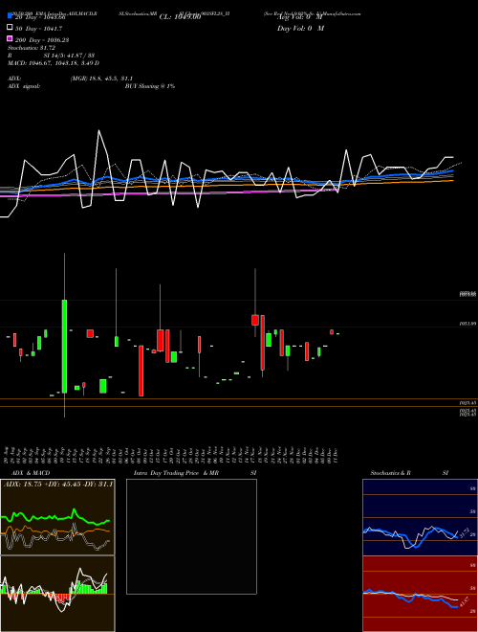Click the ADX values header in ADX panel
Image resolution: width=478 pixels, height=632 pixels.
pyautogui.click(x=58, y=485)
